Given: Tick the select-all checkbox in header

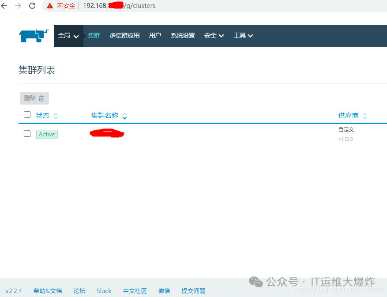Looking at the screenshot, I should pyautogui.click(x=27, y=115).
